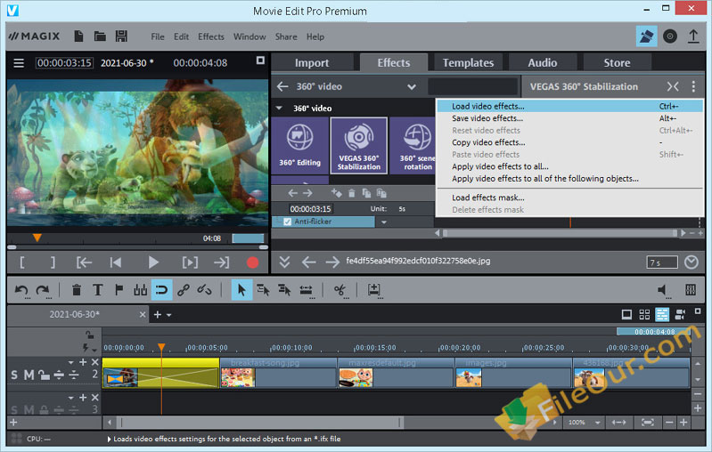The height and width of the screenshot is (452, 712).
Task: Click the export upload arrow icon
Action: (693, 36)
